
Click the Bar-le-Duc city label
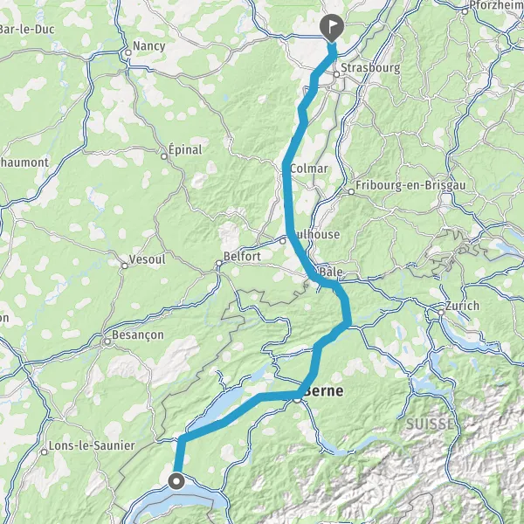[27, 30]
